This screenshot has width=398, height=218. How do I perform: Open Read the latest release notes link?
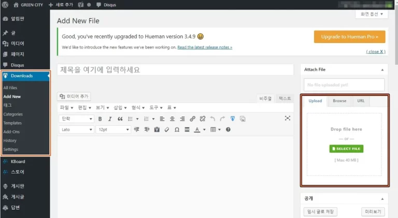[205, 48]
